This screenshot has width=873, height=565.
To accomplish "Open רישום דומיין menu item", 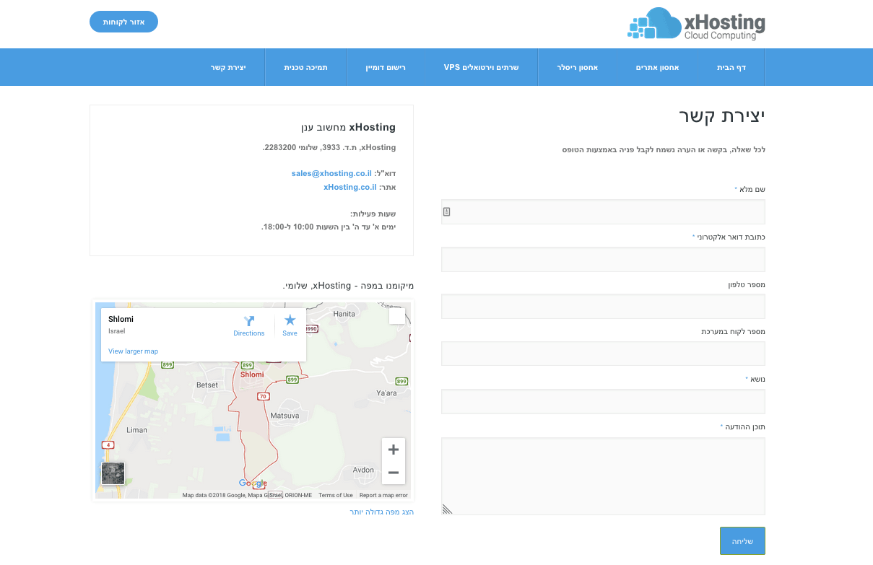I will (386, 67).
